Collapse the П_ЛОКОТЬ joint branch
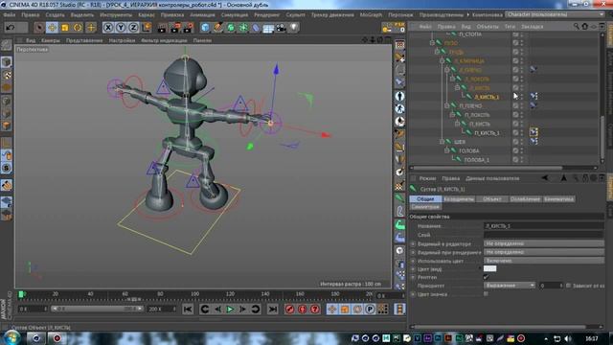The width and height of the screenshot is (613, 345). (452, 115)
